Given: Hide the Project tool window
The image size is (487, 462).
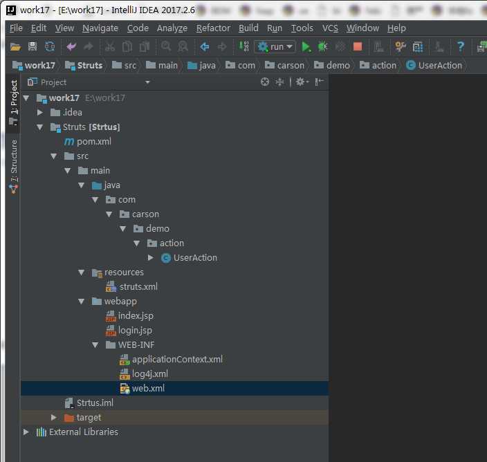Looking at the screenshot, I should 319,82.
